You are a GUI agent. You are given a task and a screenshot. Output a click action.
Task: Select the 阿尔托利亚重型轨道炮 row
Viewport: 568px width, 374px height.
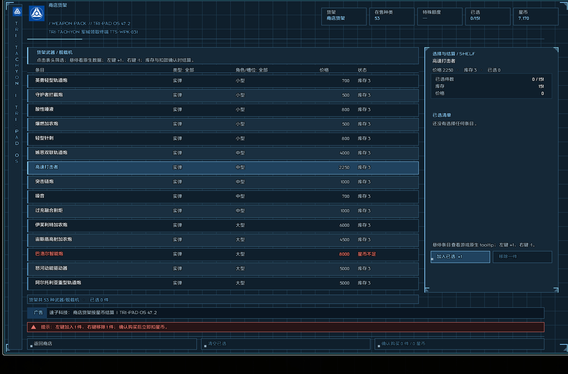[223, 283]
